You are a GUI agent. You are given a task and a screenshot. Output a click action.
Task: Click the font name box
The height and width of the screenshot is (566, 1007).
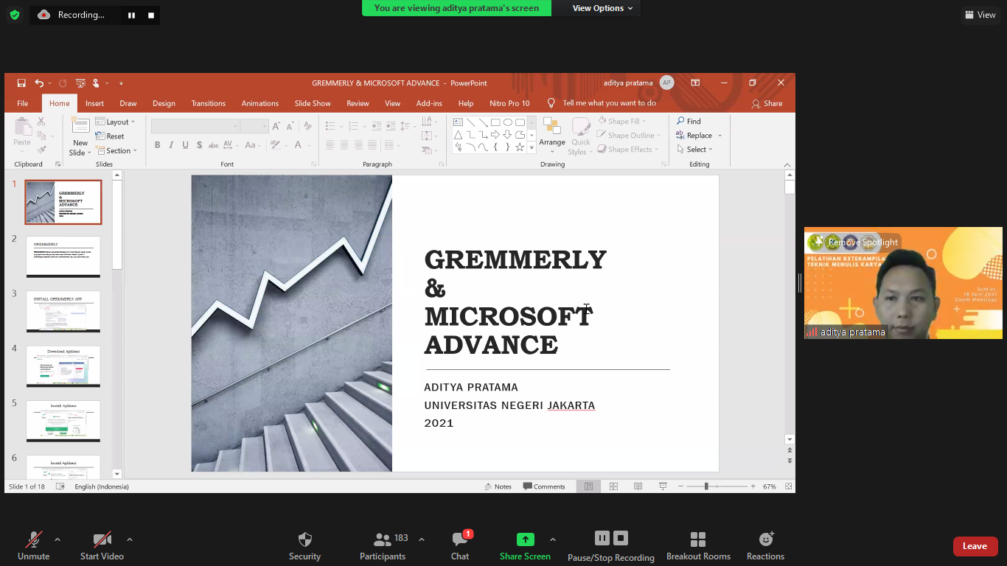click(195, 126)
